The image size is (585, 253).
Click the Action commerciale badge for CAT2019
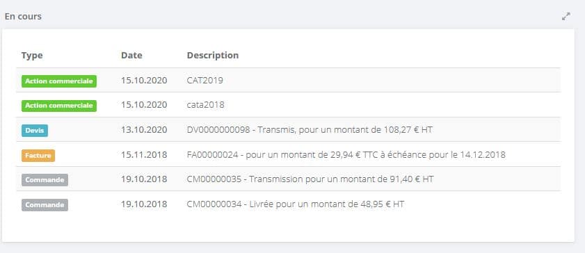[59, 81]
